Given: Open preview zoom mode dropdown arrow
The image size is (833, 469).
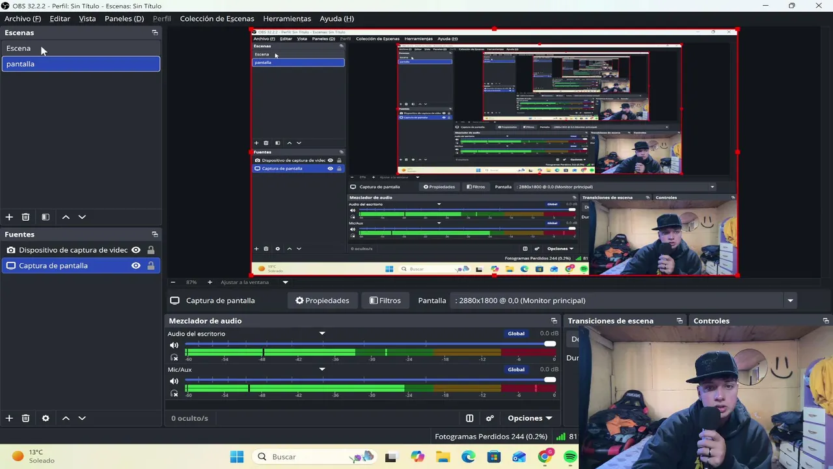Looking at the screenshot, I should click(x=285, y=282).
